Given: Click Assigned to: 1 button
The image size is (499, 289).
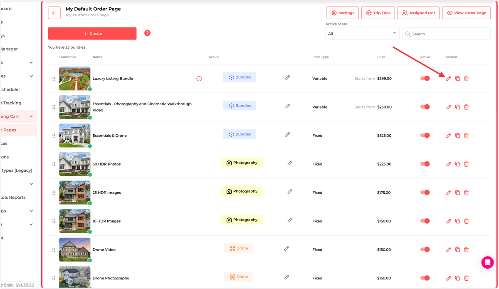Looking at the screenshot, I should 418,13.
